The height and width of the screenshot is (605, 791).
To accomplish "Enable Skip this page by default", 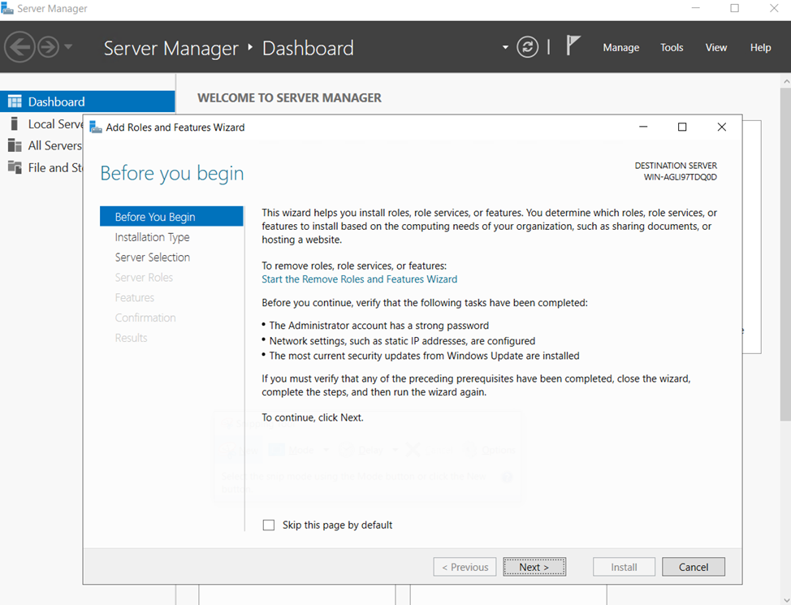I will click(269, 525).
